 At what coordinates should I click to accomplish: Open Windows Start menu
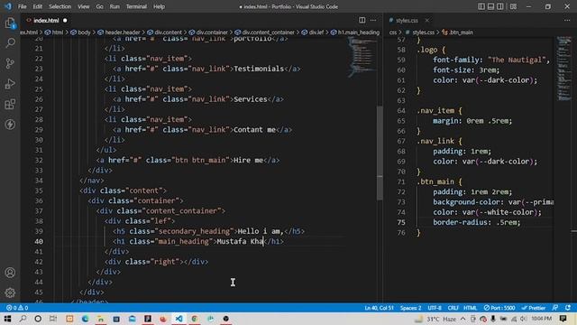pos(7,319)
